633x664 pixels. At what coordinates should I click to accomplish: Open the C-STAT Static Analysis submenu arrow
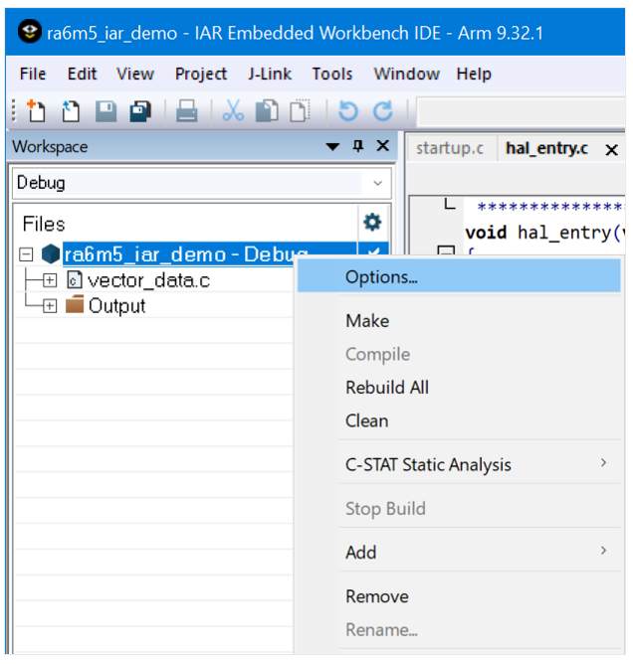pyautogui.click(x=603, y=463)
